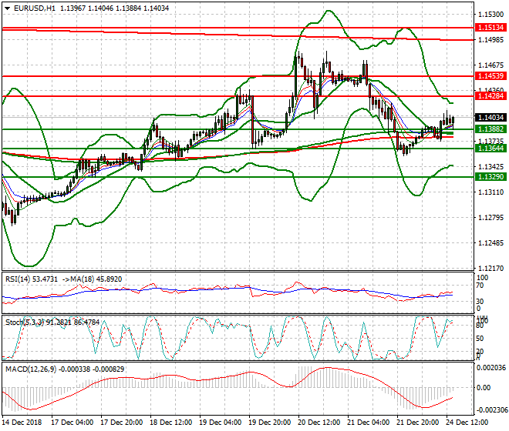
Task: Click the 19 Dec 20:00 time label
Action: click(269, 423)
